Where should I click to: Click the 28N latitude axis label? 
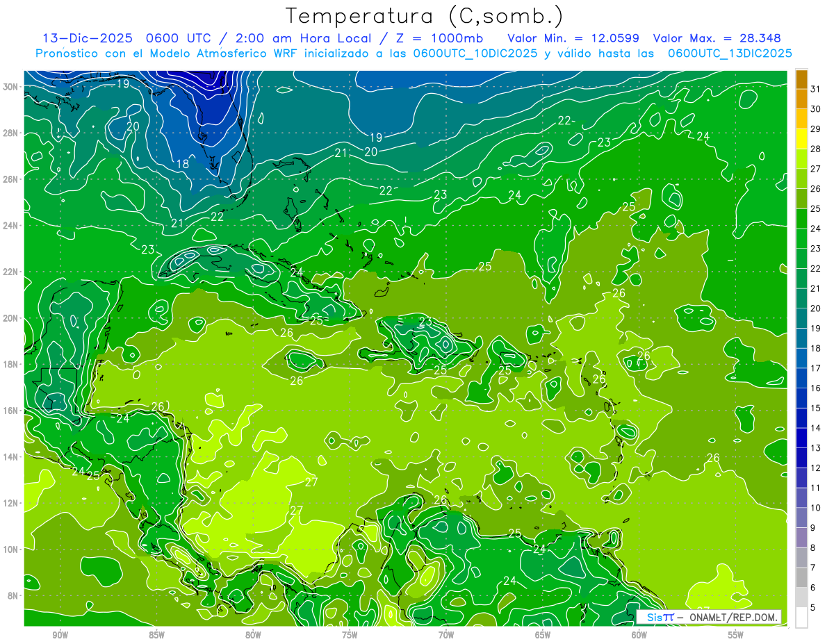12,133
